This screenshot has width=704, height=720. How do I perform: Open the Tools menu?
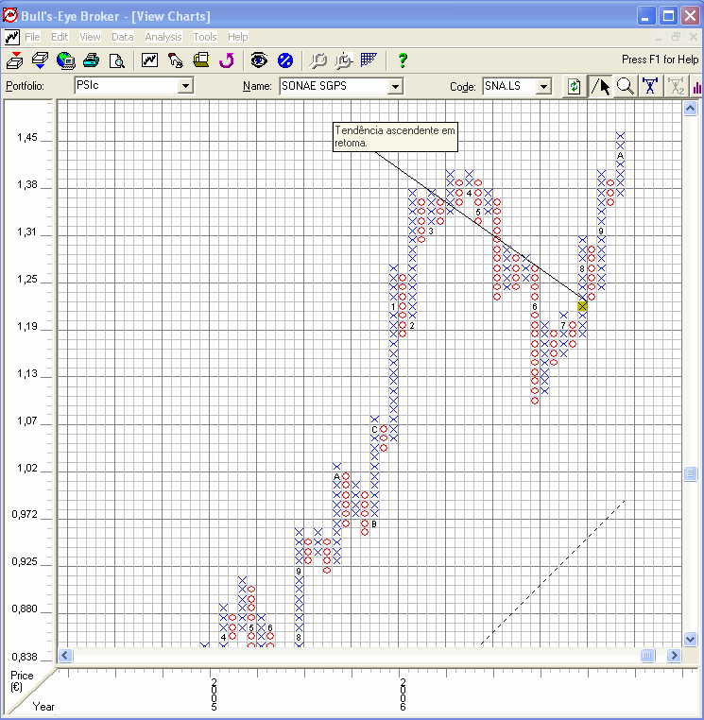205,37
